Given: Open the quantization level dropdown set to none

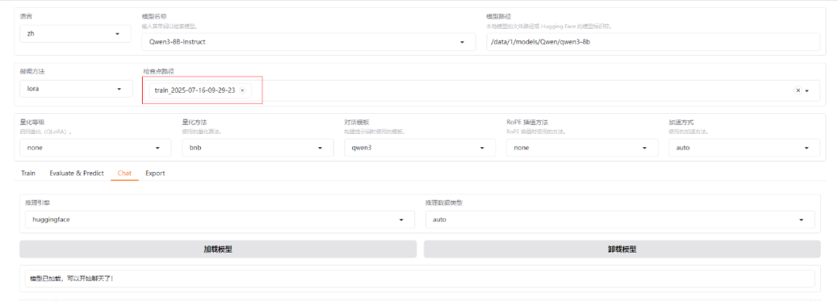Looking at the screenshot, I should (95, 148).
